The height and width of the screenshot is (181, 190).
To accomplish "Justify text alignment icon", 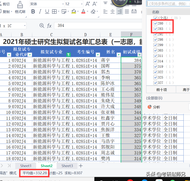I will click(x=127, y=12).
